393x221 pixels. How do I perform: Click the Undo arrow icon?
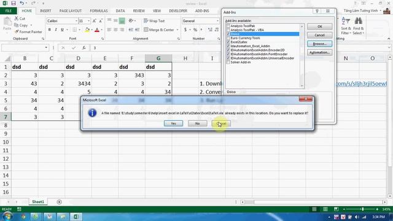[22, 3]
